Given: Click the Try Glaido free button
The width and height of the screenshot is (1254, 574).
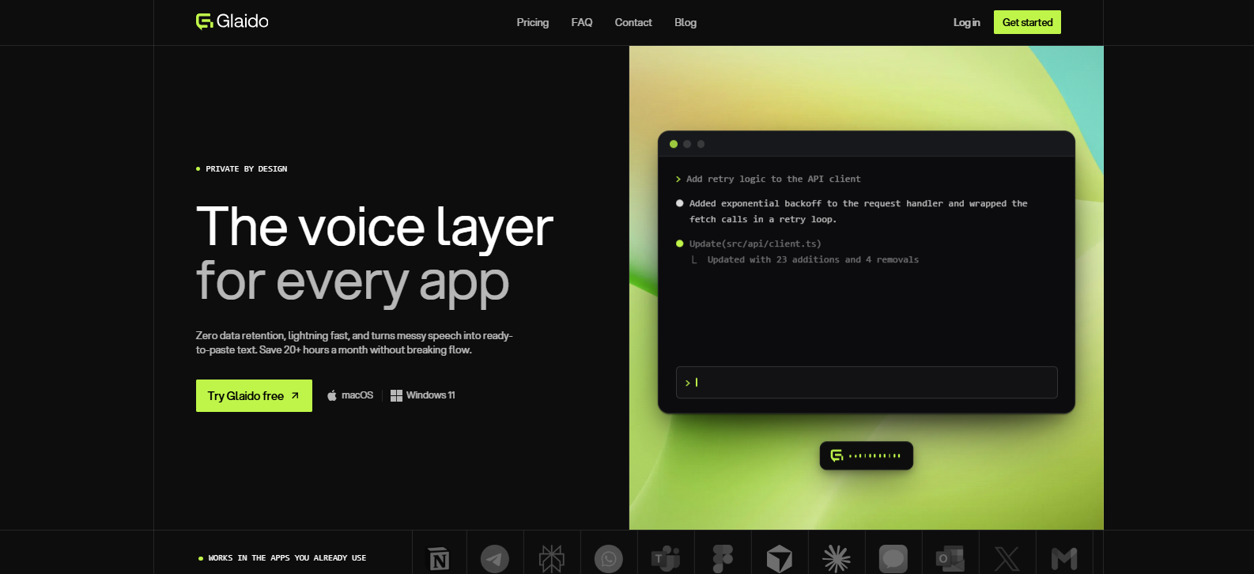Looking at the screenshot, I should pyautogui.click(x=254, y=395).
